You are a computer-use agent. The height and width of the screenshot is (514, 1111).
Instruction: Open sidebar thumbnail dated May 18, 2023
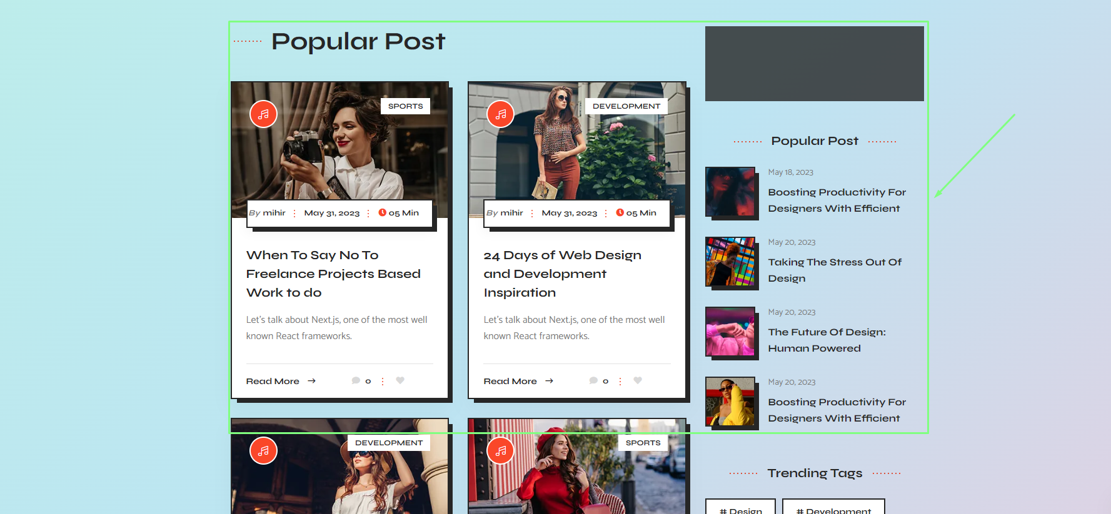pos(730,192)
